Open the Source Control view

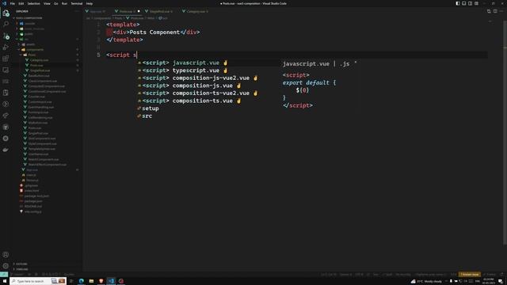(6, 36)
